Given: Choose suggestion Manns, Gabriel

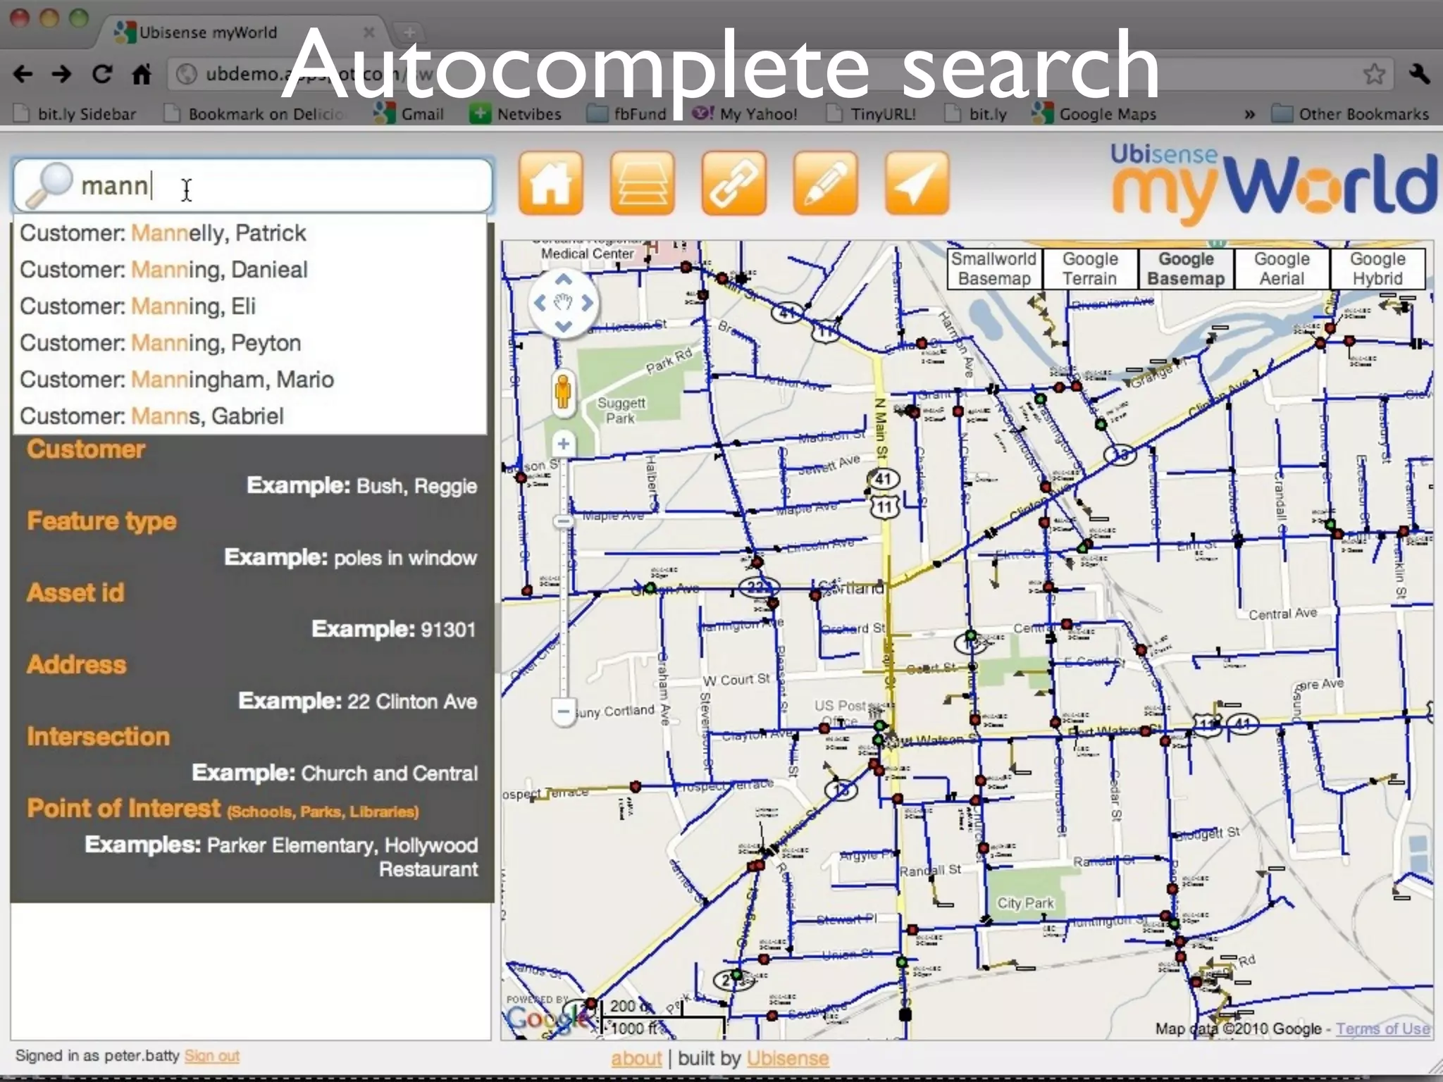Looking at the screenshot, I should (250, 416).
